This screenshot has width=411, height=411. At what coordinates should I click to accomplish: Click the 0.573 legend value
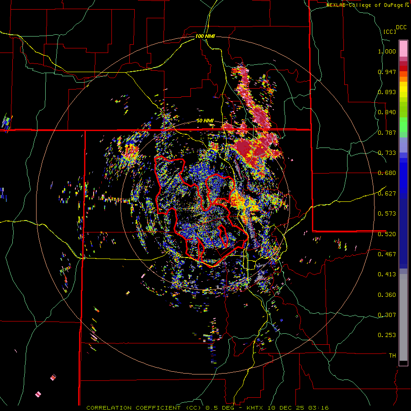pyautogui.click(x=387, y=214)
